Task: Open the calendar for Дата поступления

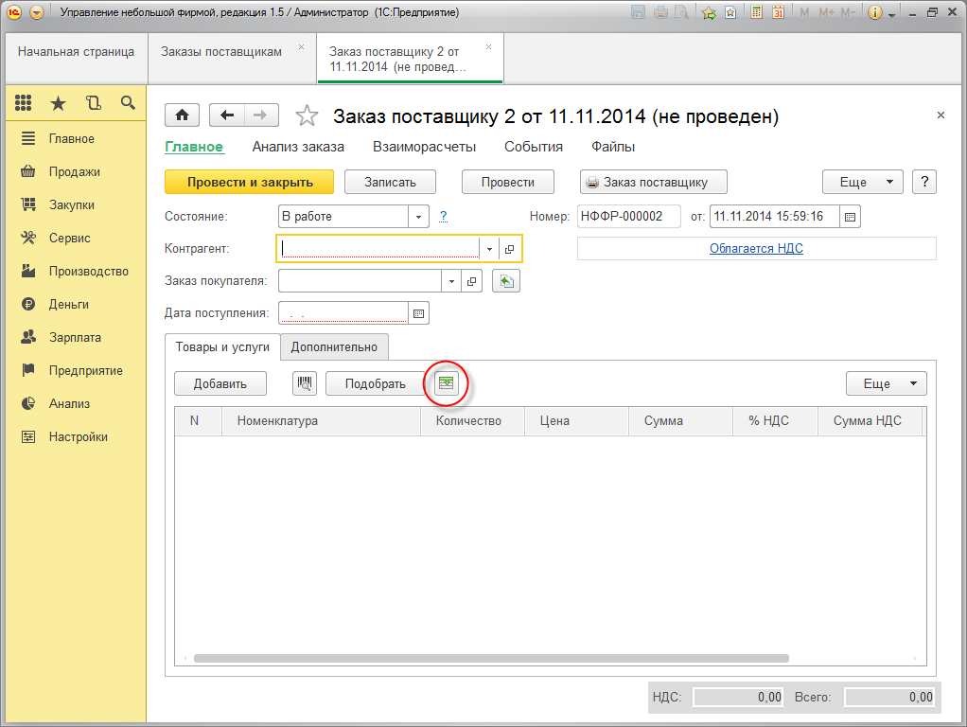Action: 418,312
